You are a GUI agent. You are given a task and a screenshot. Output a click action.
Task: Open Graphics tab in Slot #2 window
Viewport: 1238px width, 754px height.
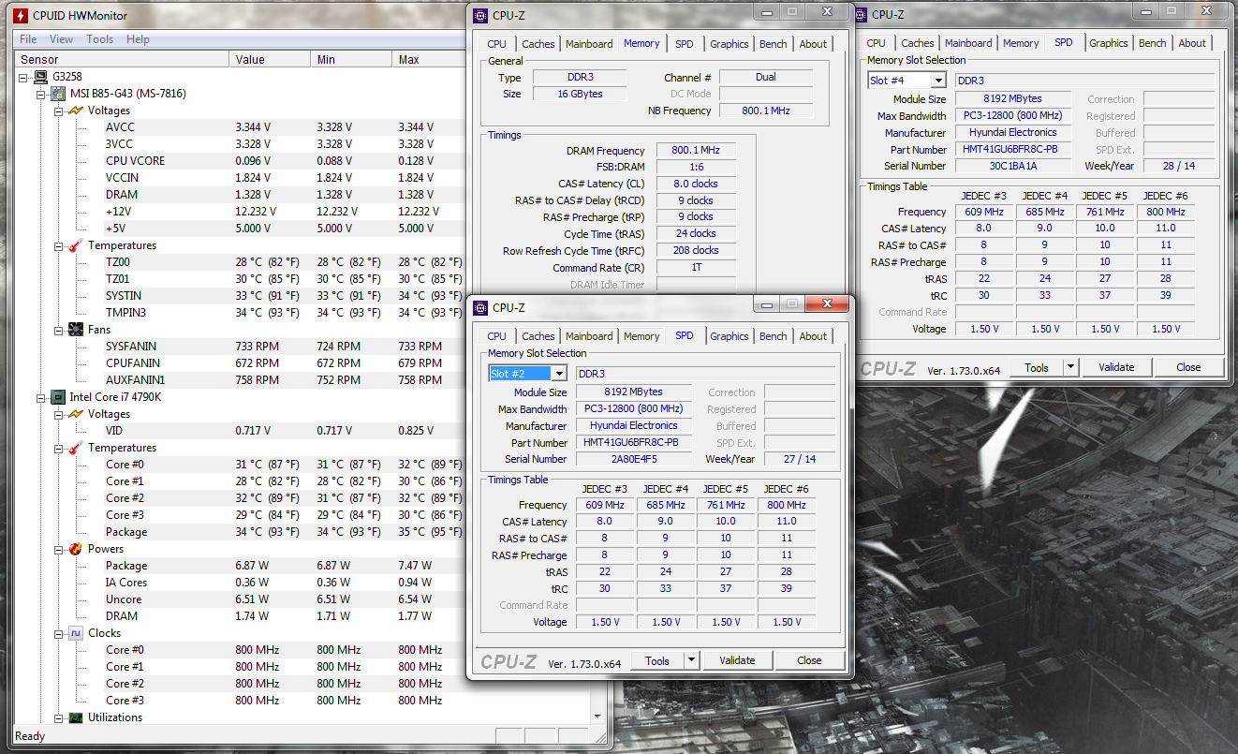[729, 336]
